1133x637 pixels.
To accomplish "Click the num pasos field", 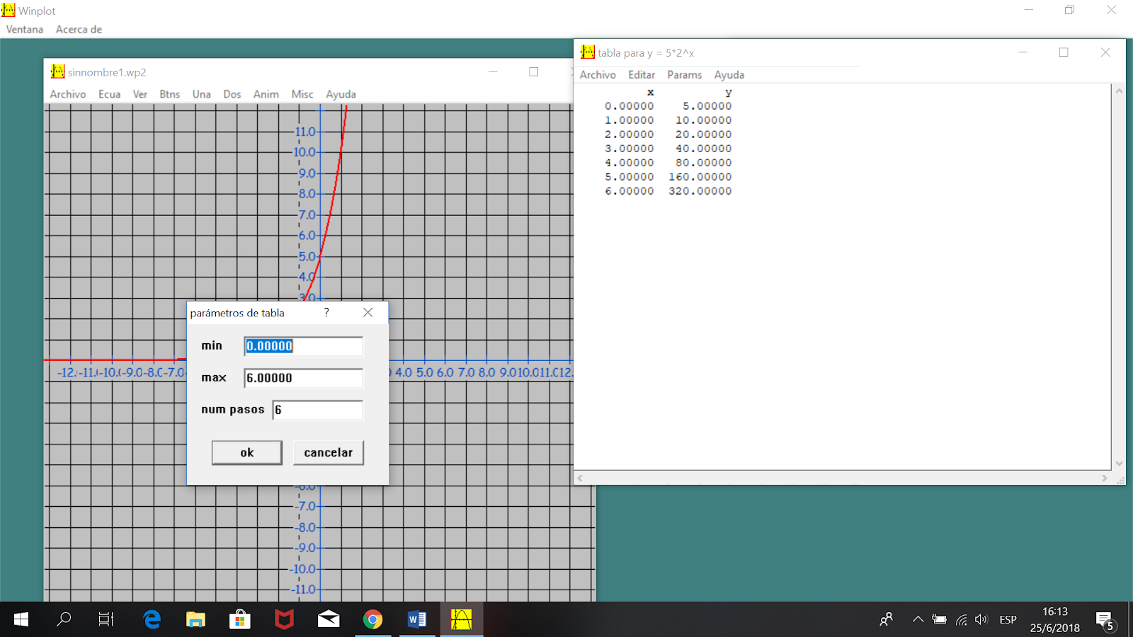I will point(318,410).
